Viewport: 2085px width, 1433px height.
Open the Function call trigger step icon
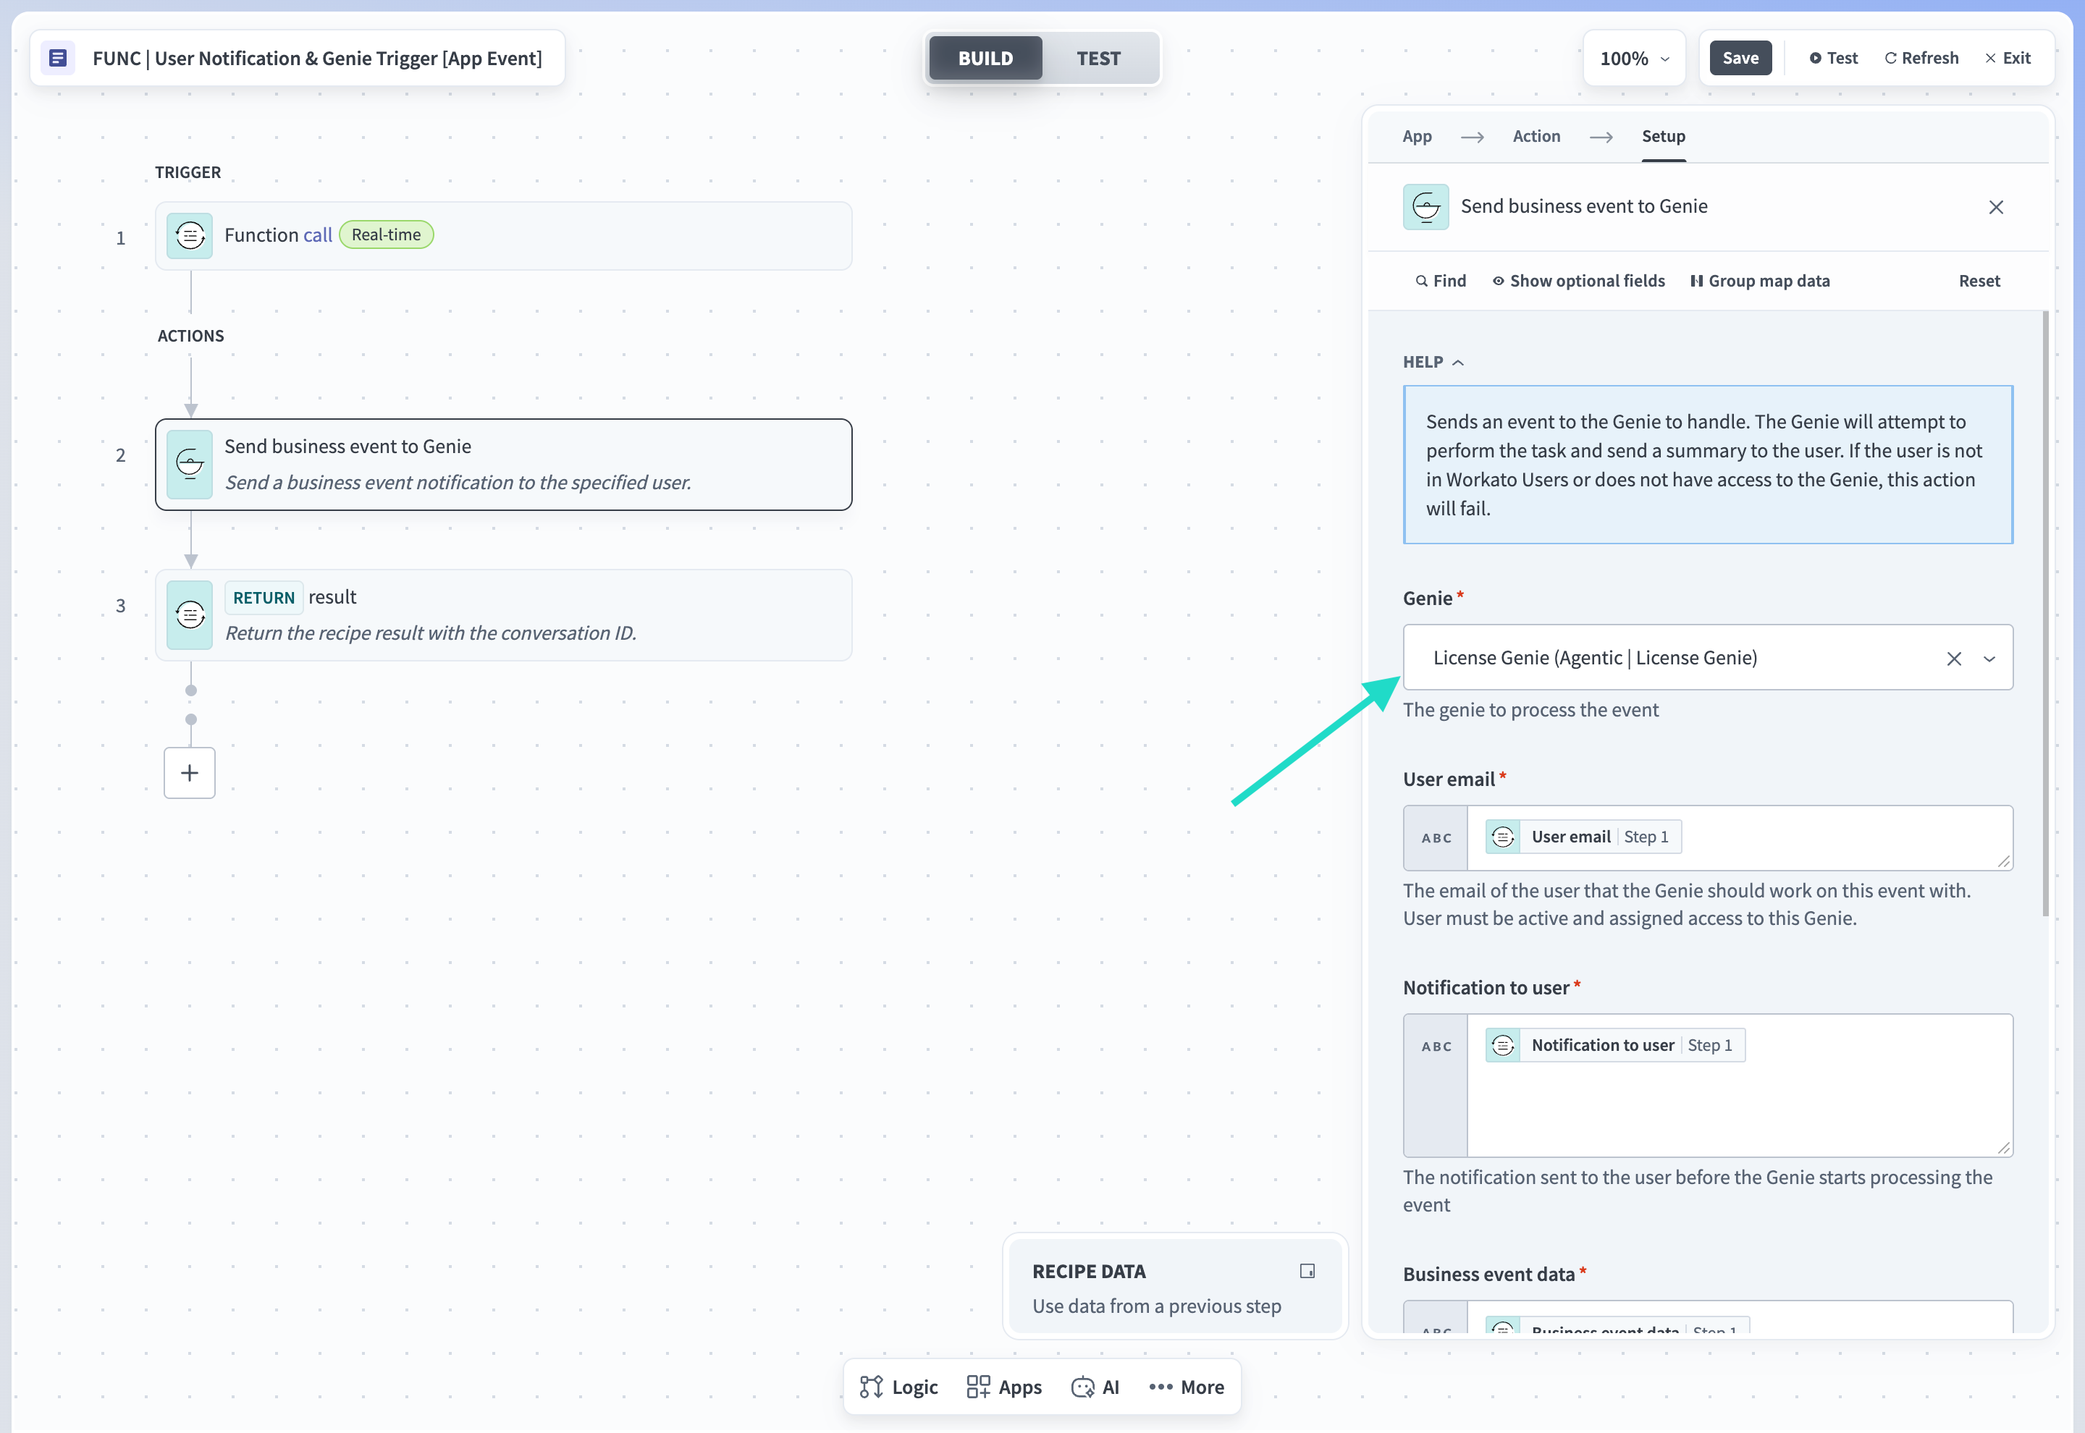(190, 235)
